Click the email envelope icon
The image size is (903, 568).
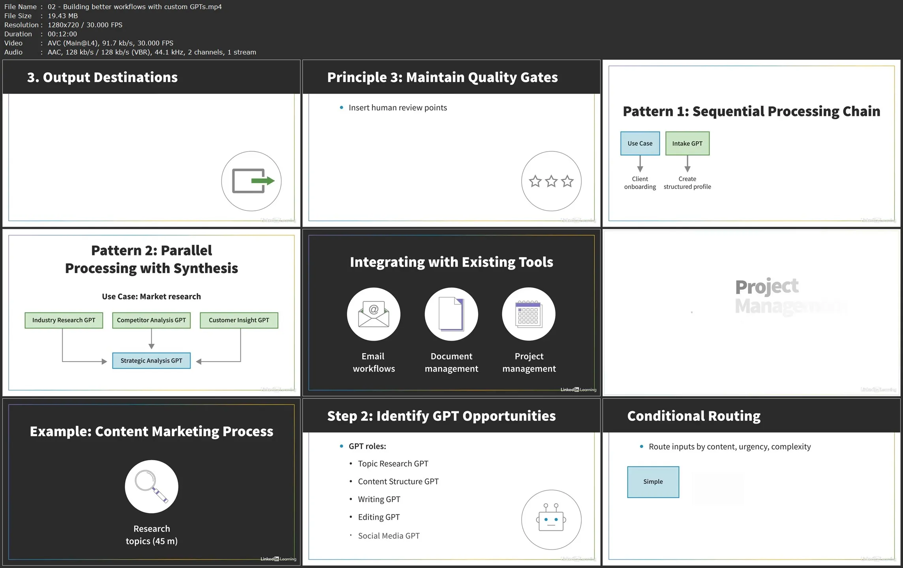pyautogui.click(x=374, y=314)
